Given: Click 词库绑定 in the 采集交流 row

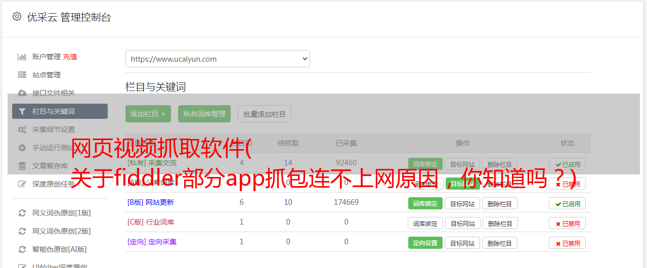Looking at the screenshot, I should 425,164.
